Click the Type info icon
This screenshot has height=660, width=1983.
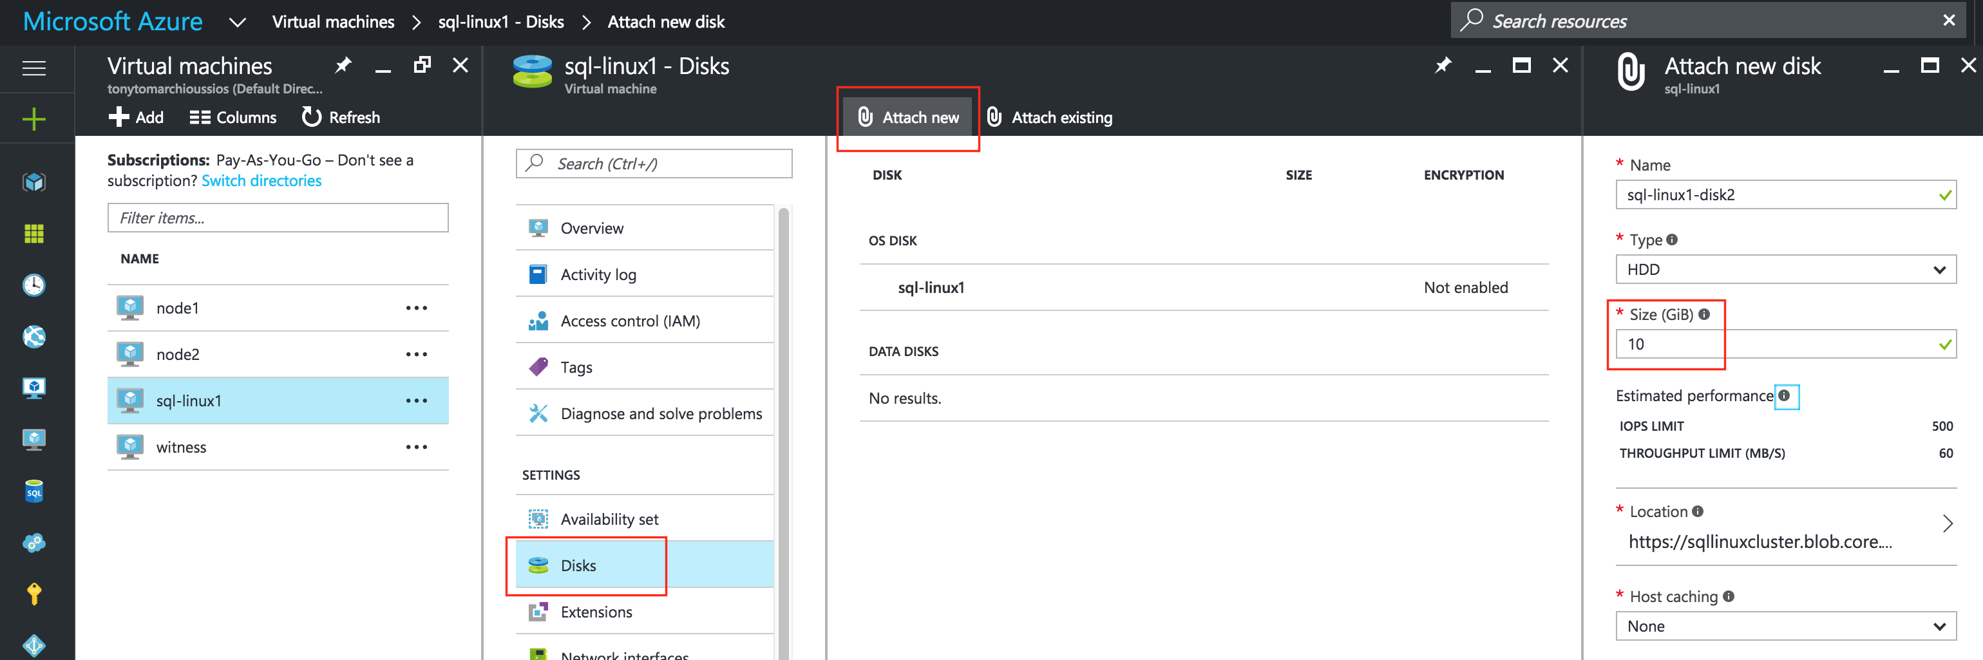coord(1672,240)
